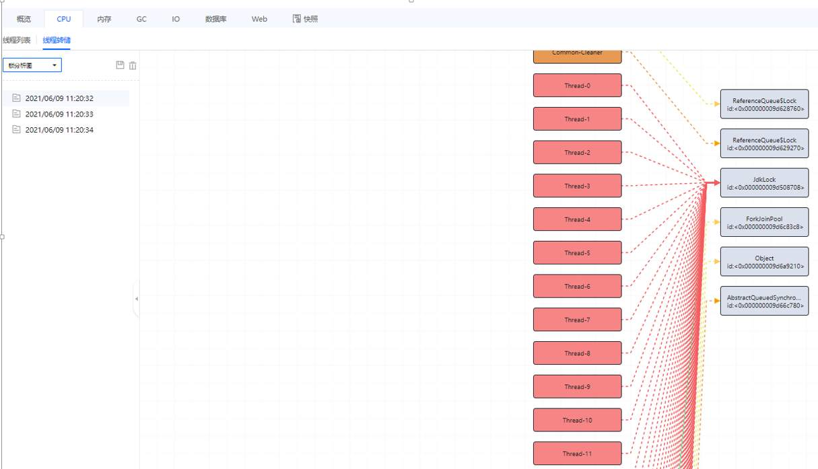This screenshot has width=818, height=469.
Task: Click the 快照 snapshot icon
Action: click(x=296, y=19)
